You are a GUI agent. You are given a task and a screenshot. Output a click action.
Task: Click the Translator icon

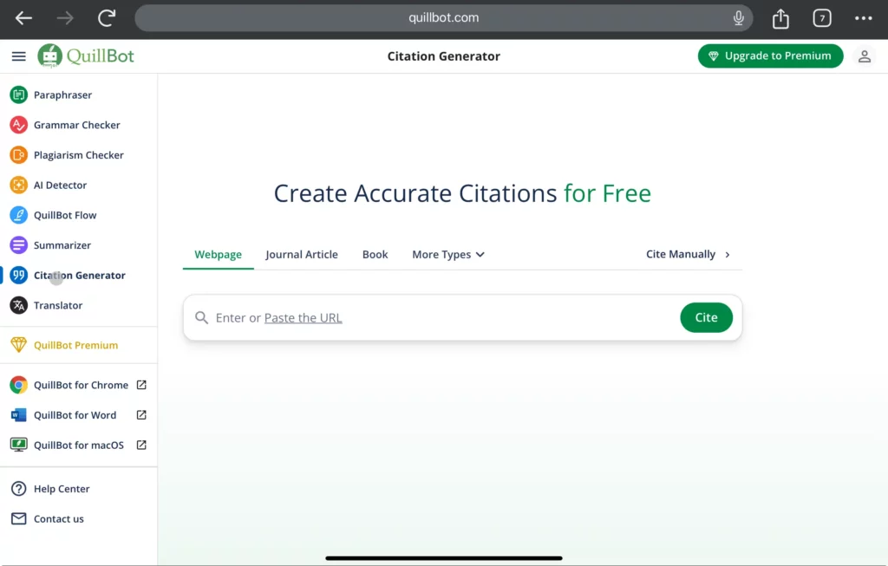pyautogui.click(x=19, y=305)
